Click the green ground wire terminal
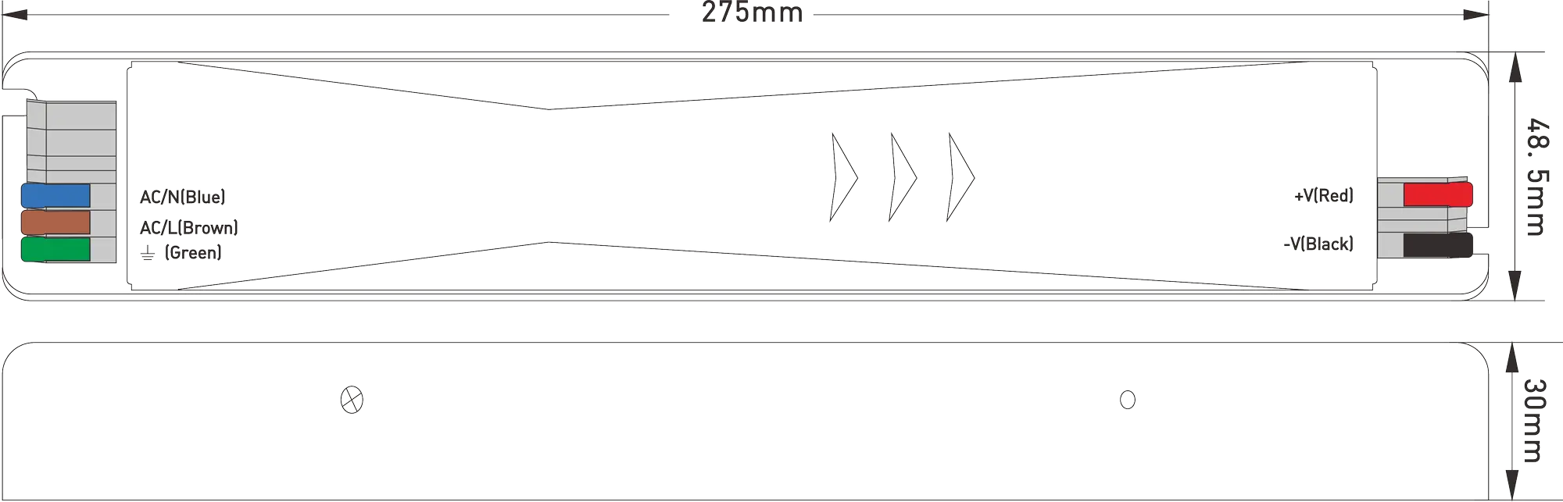 (55, 249)
